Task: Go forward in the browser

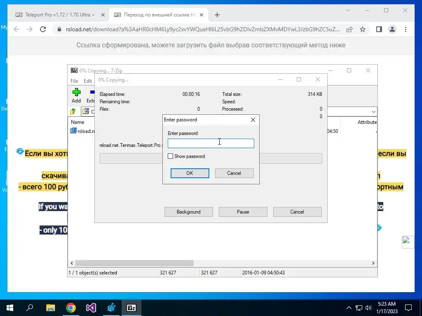Action: [x=30, y=29]
